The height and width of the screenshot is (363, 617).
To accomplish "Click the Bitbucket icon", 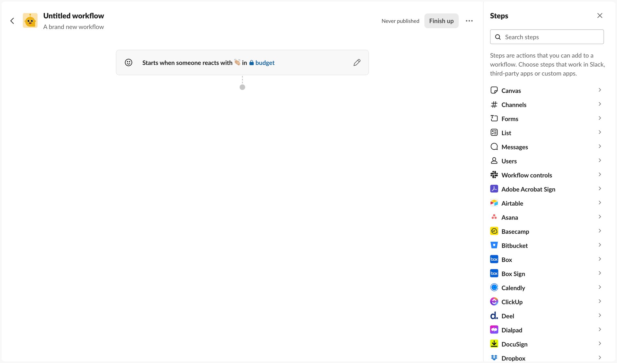I will [494, 245].
